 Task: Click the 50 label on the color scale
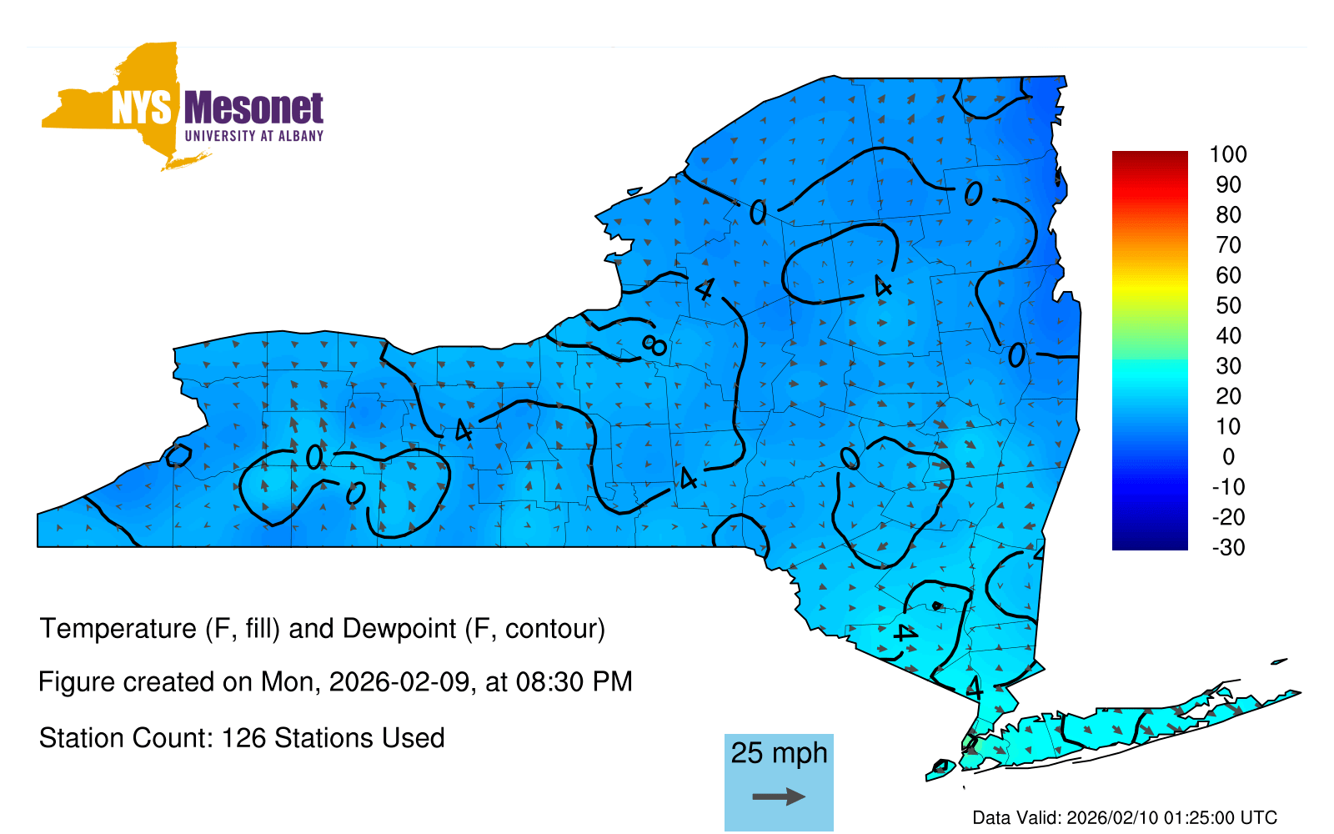pyautogui.click(x=1227, y=305)
